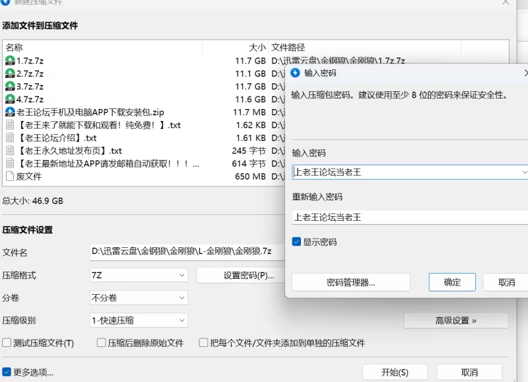Open the 压缩级别 1-快速压缩 dropdown
The height and width of the screenshot is (382, 528).
pos(139,321)
